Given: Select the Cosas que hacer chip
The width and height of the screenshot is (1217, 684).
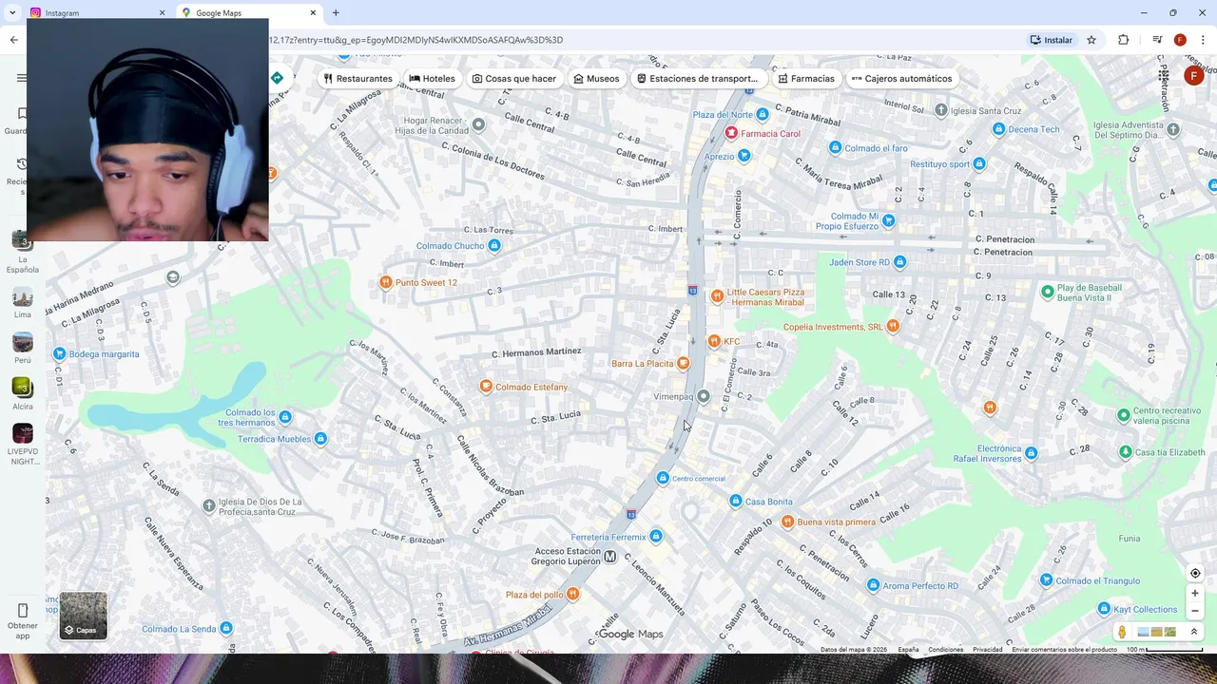Looking at the screenshot, I should coord(514,79).
